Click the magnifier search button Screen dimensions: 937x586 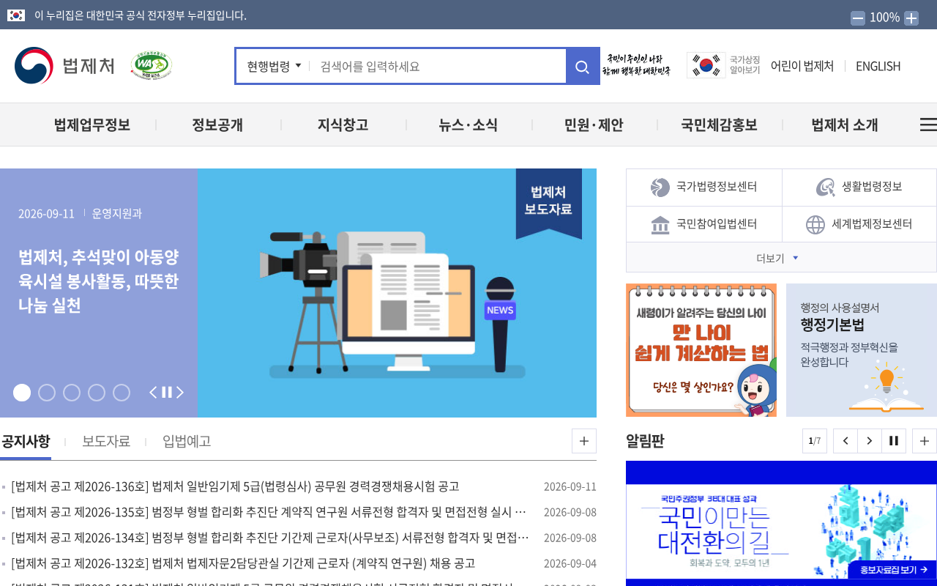pyautogui.click(x=582, y=67)
